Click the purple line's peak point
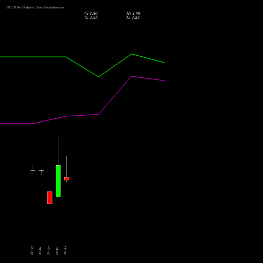The image size is (263, 263). tap(131, 76)
